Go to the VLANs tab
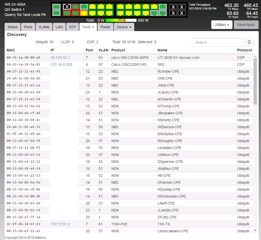261x240 pixels. [44, 27]
